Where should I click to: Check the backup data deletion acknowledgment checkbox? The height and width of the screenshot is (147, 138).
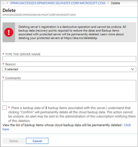pos(4,108)
